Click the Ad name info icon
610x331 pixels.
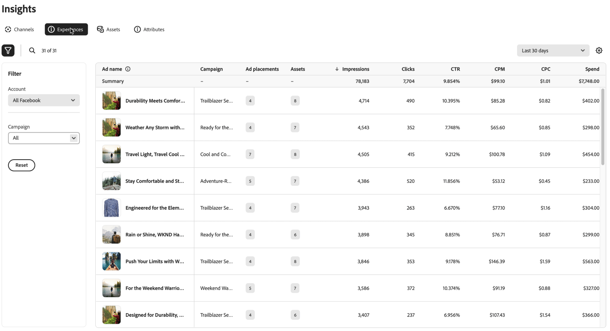[128, 69]
